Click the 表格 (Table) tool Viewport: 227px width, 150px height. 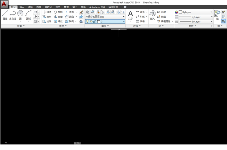pos(140,21)
